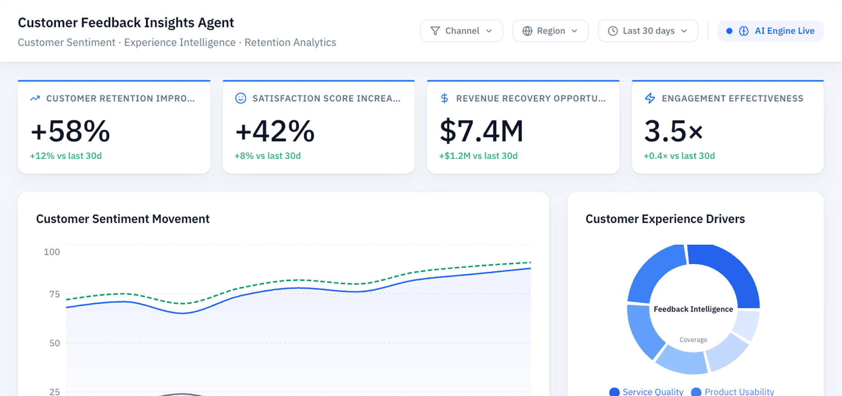Click the 3.5× engagement value

[x=674, y=131]
